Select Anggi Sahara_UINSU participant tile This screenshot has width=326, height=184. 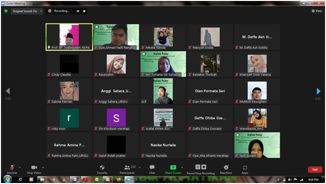point(116,91)
